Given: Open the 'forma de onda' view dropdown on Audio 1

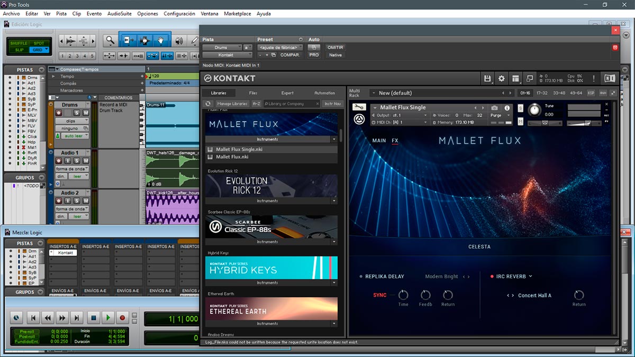Looking at the screenshot, I should [72, 169].
